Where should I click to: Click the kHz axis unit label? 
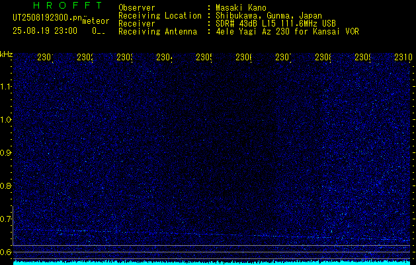pyautogui.click(x=6, y=54)
